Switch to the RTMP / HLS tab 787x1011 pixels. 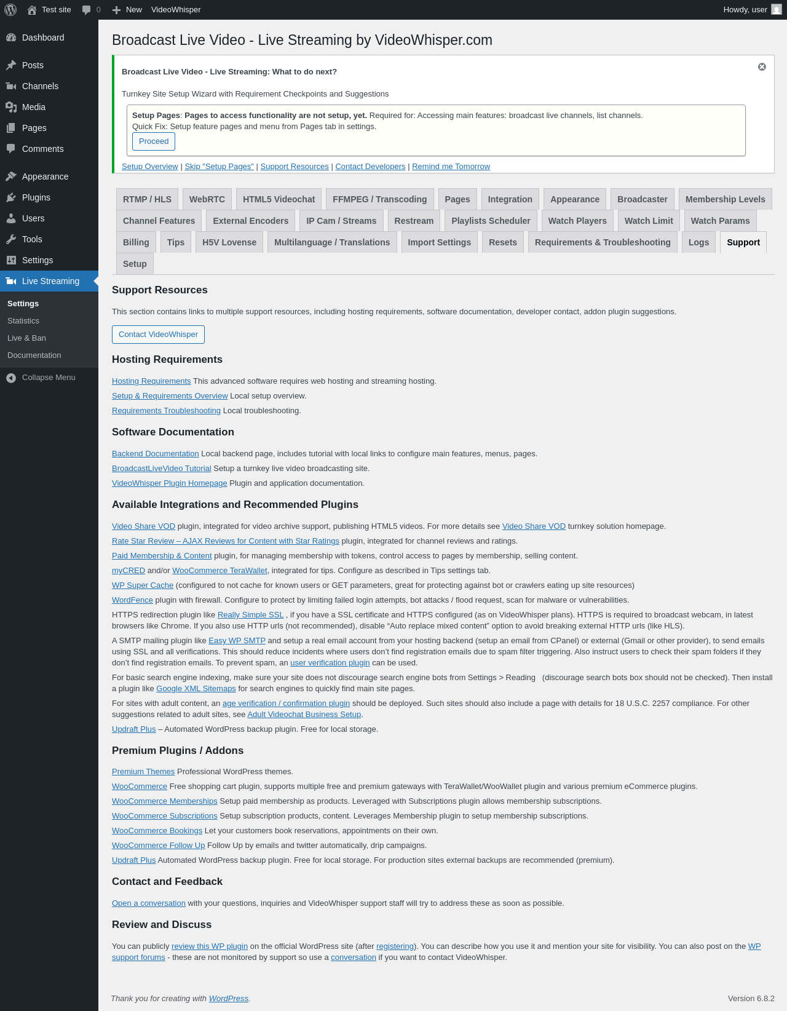tap(147, 199)
